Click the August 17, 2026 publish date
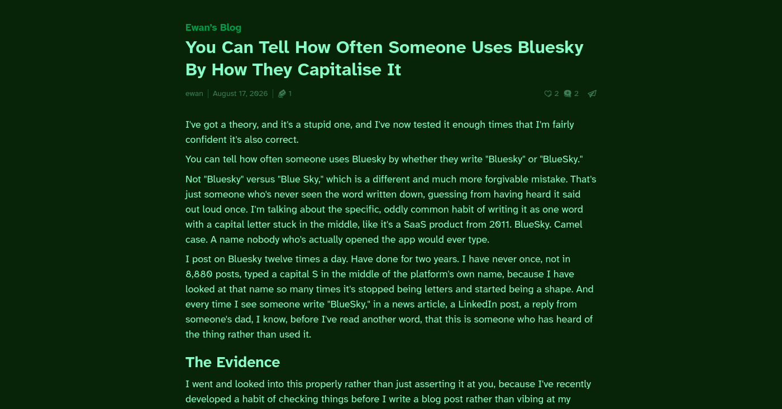Viewport: 782px width, 409px height. [240, 94]
